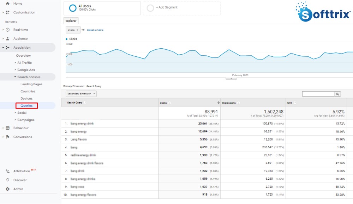Click the CTR value 47.76%
Image resolution: width=353 pixels, height=204 pixels.
coord(340,163)
